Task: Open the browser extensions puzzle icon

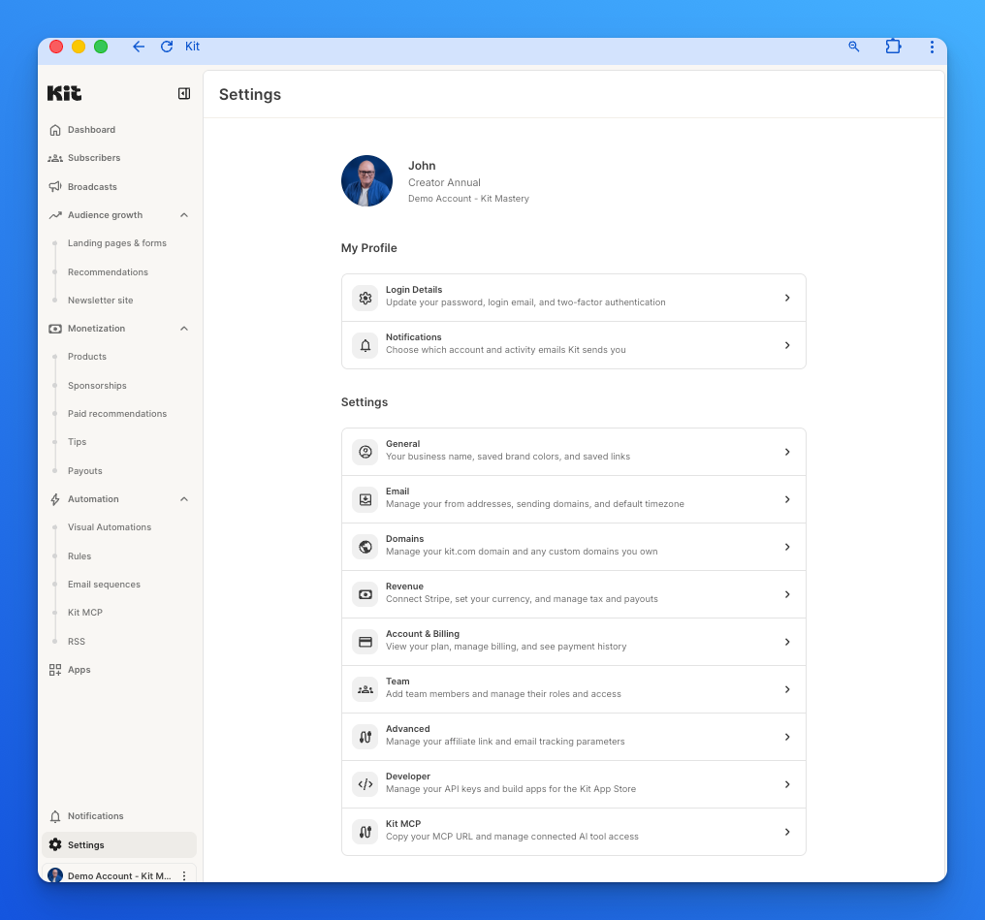Action: (893, 47)
